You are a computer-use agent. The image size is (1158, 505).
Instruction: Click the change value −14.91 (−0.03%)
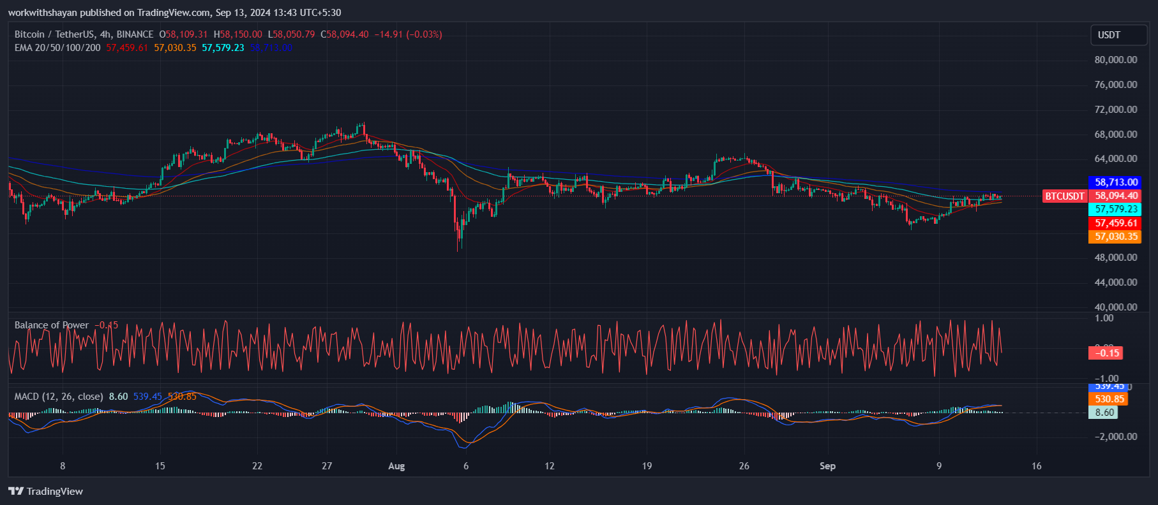[x=408, y=34]
